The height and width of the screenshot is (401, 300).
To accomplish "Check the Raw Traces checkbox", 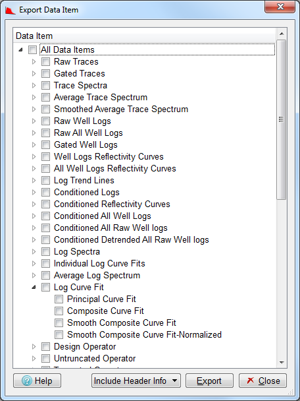I will [x=45, y=61].
